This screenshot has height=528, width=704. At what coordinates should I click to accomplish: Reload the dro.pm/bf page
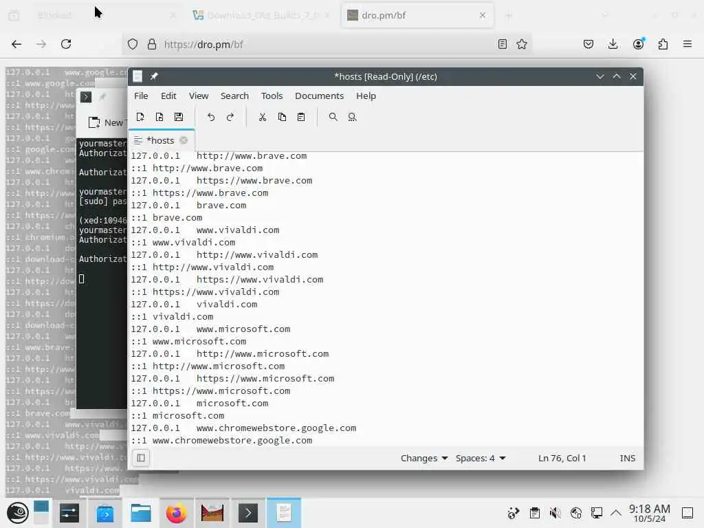point(66,44)
